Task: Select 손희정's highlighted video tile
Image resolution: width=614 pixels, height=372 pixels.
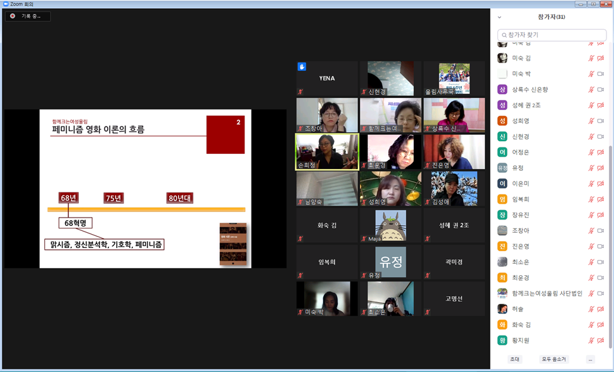Action: (x=327, y=152)
